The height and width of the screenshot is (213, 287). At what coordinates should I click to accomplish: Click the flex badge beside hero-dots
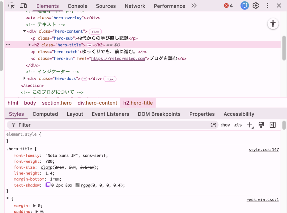[110, 79]
